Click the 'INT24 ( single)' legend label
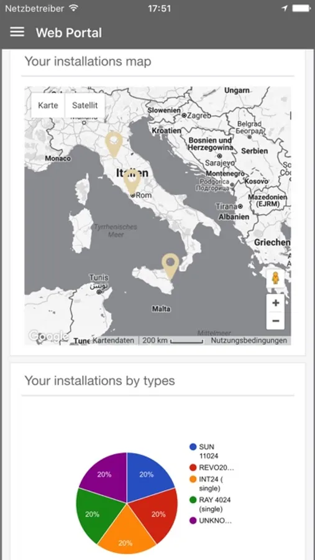The width and height of the screenshot is (315, 560). click(x=211, y=483)
